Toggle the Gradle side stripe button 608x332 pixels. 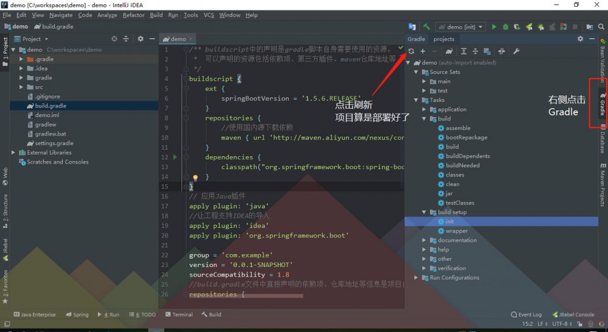[x=603, y=104]
